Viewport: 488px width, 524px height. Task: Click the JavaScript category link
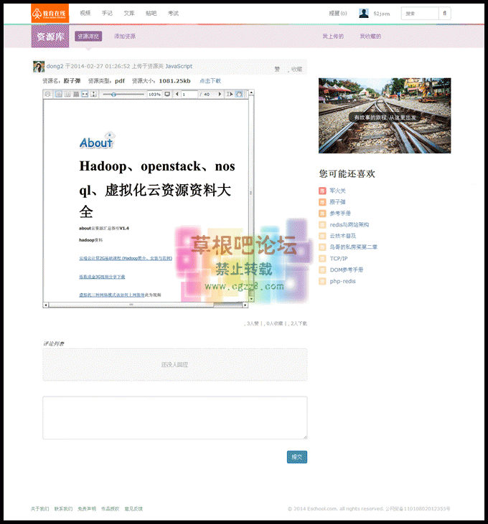[179, 66]
